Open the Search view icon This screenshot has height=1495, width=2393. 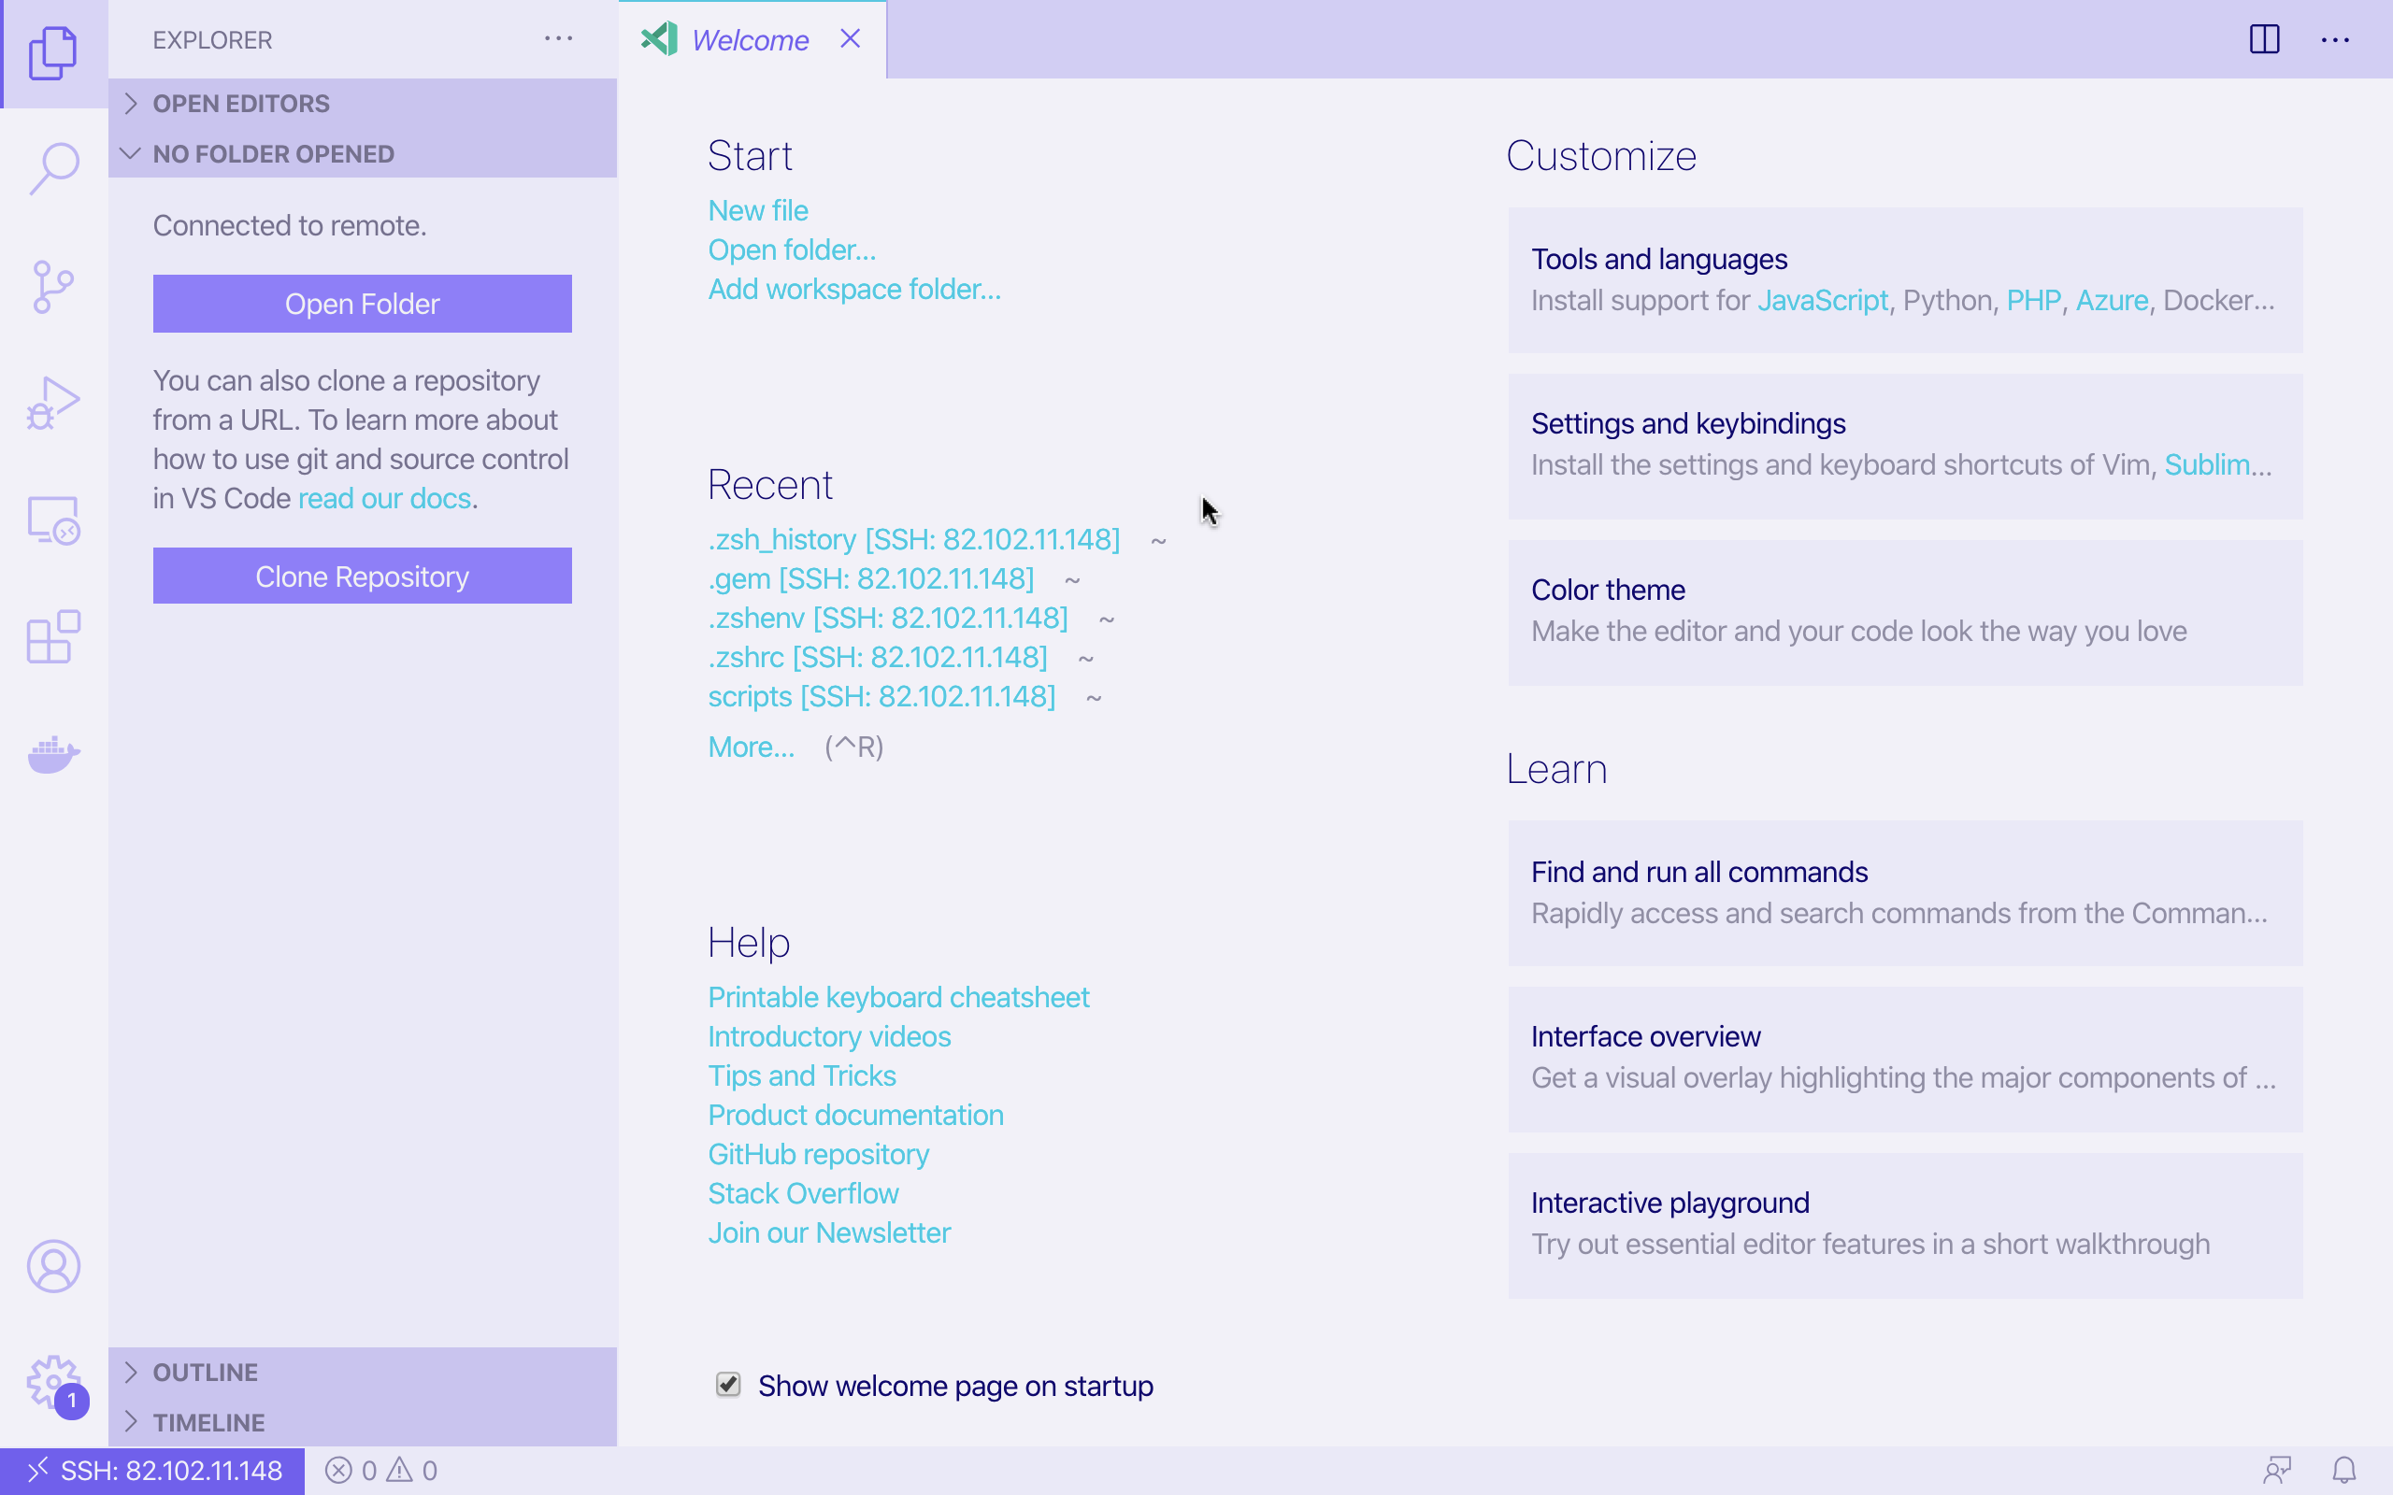(53, 168)
